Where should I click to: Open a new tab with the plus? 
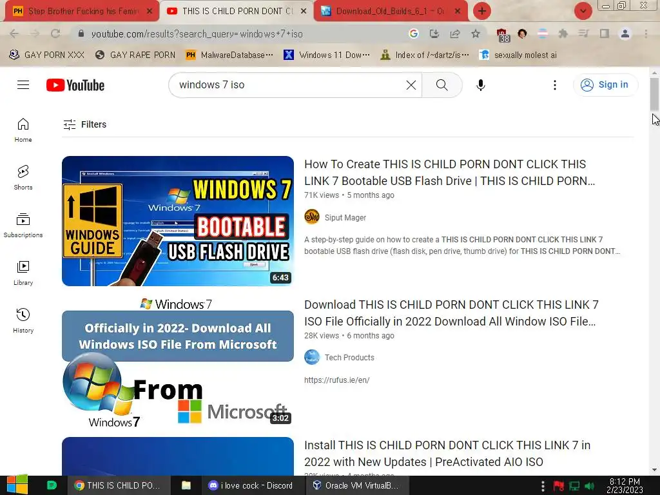click(x=482, y=11)
